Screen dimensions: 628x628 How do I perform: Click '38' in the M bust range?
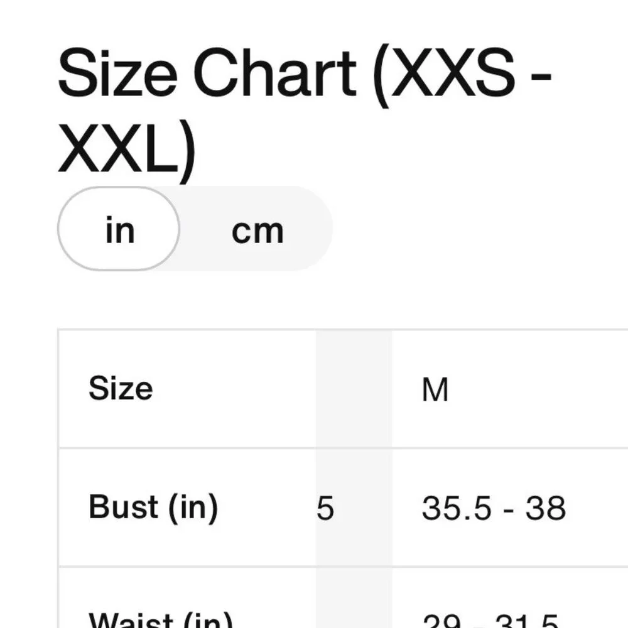tap(546, 508)
